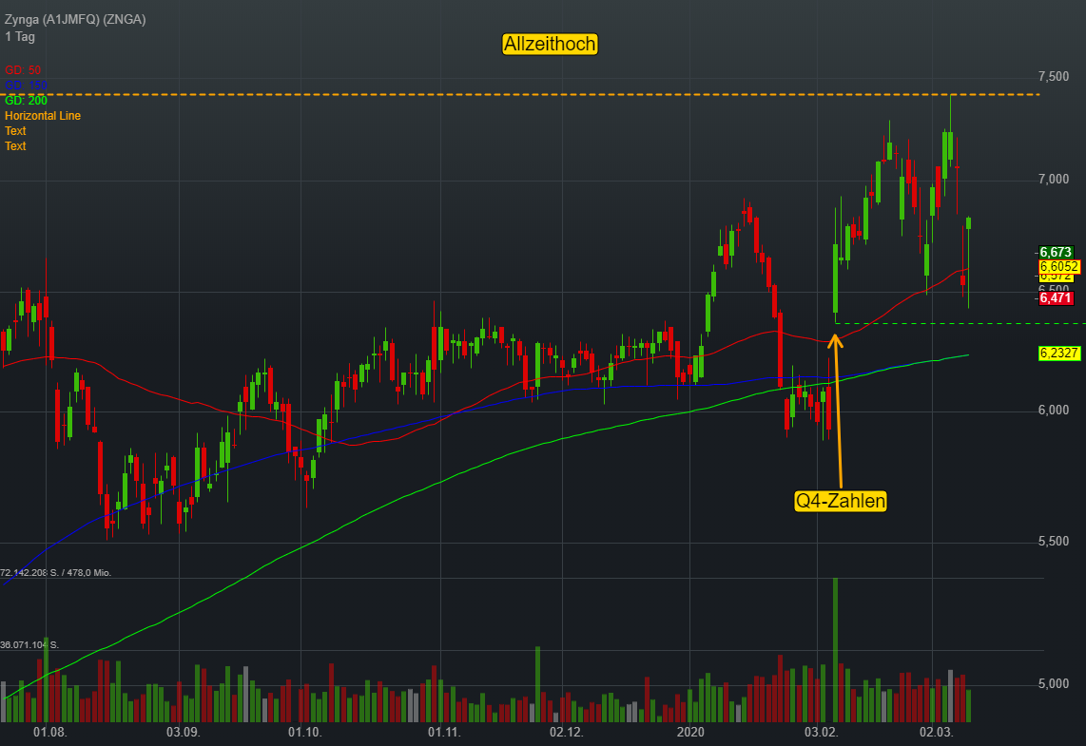Click the 7,000 price axis label

click(x=1054, y=180)
